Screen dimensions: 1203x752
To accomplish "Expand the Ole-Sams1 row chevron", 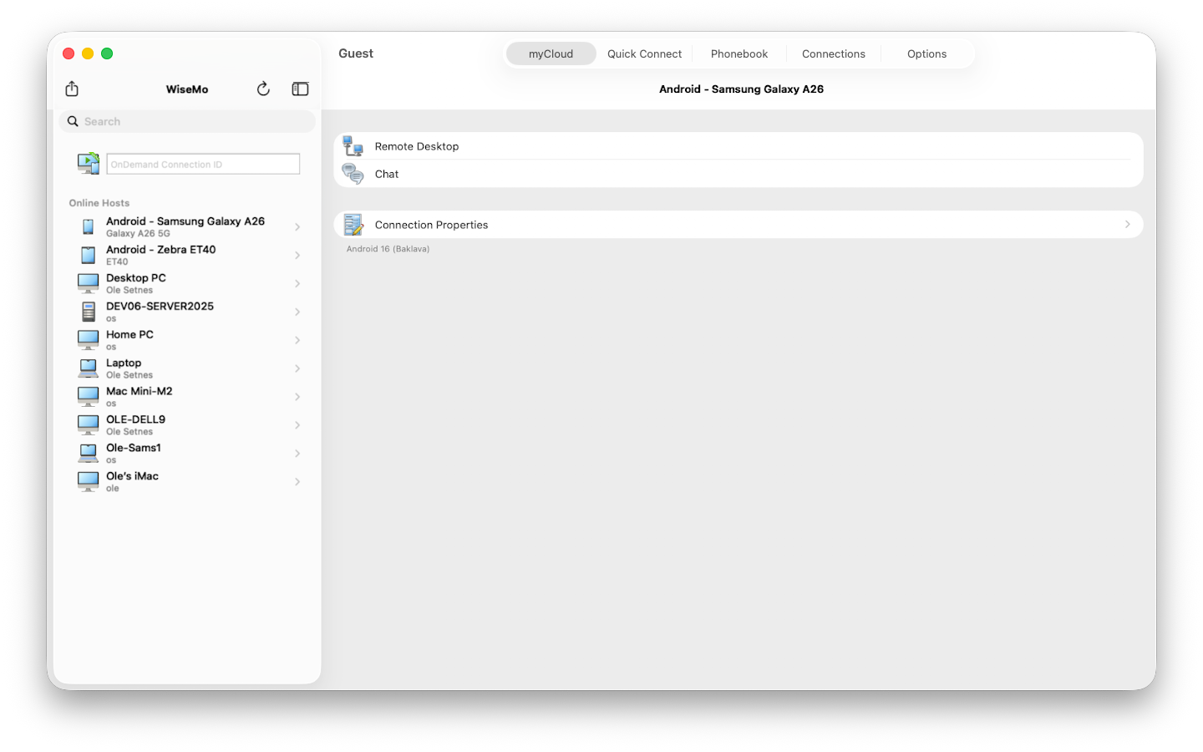I will [297, 454].
